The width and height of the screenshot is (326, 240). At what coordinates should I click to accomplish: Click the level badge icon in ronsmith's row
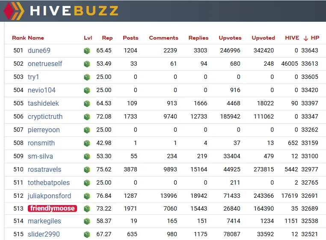tap(87, 143)
